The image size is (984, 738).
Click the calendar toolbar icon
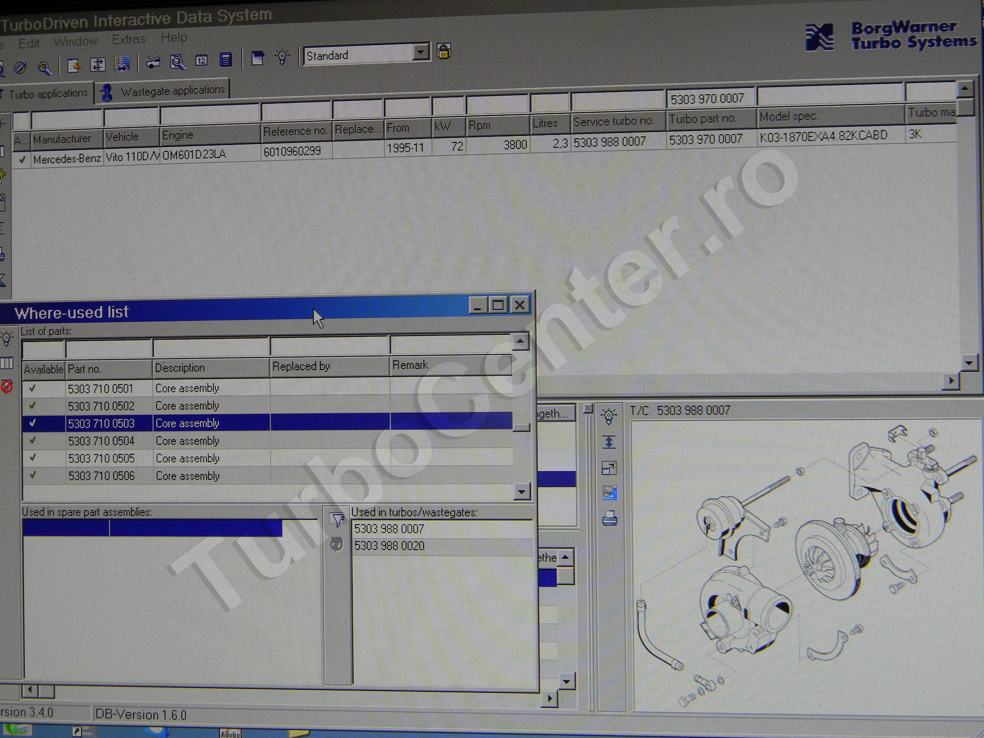(201, 61)
